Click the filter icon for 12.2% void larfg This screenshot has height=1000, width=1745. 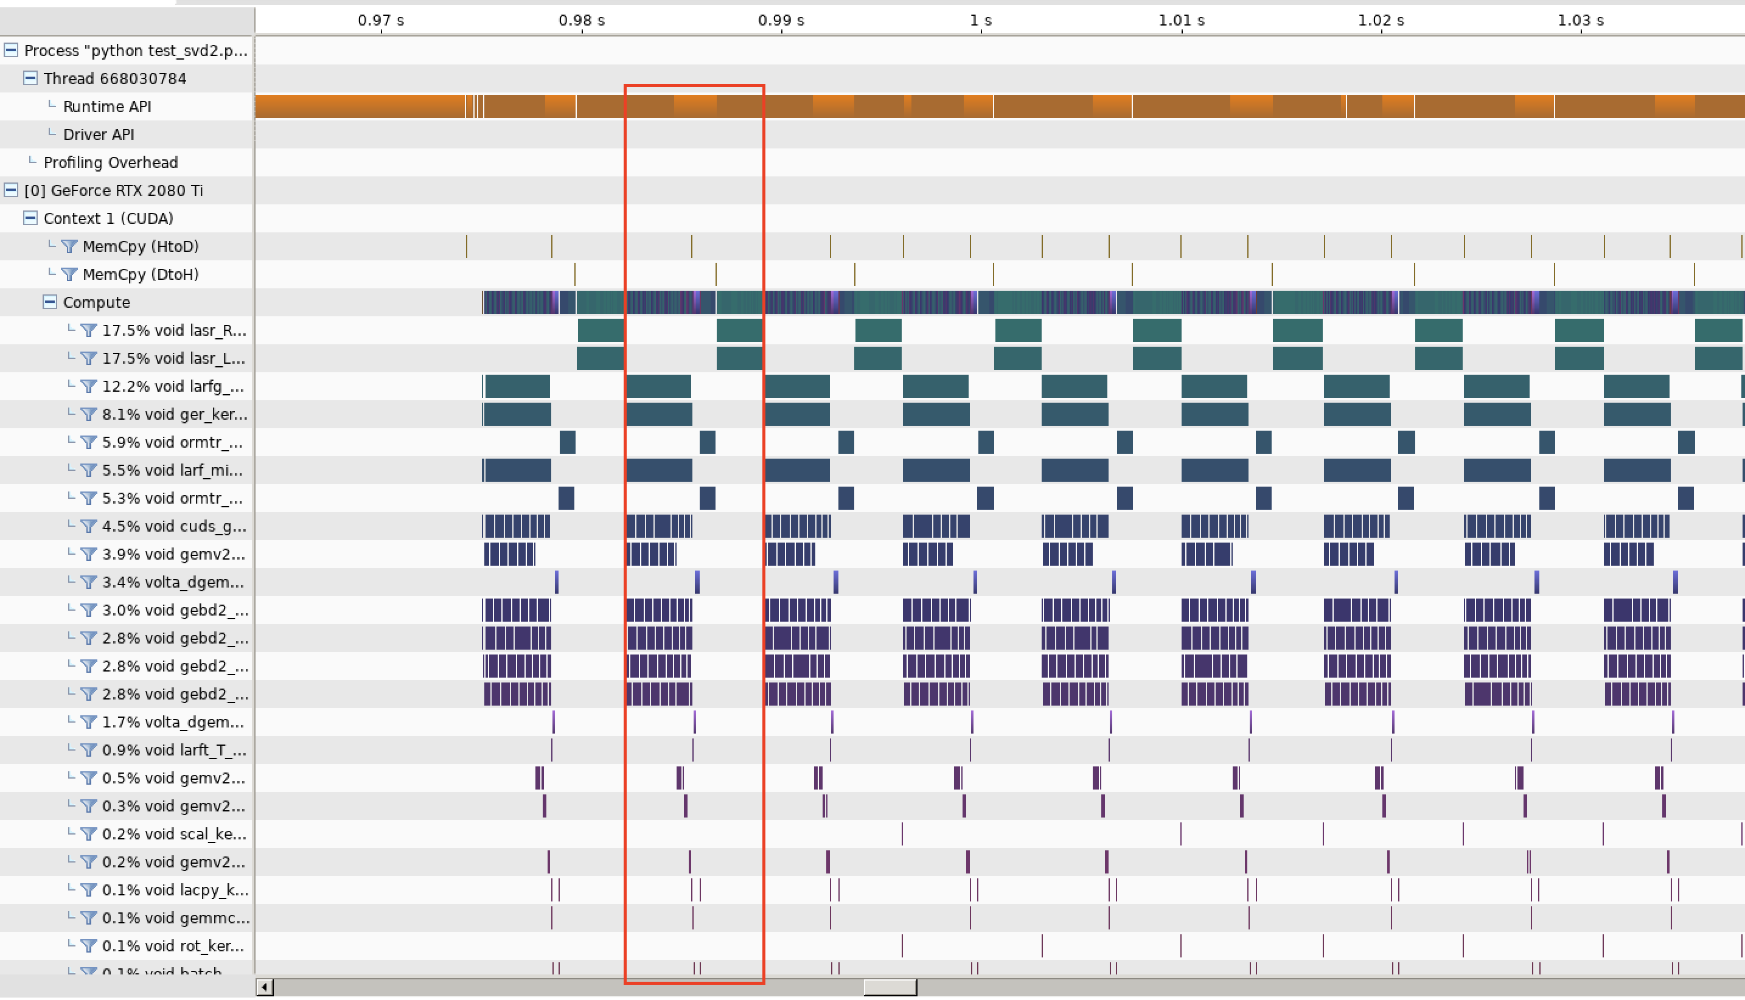click(x=88, y=386)
